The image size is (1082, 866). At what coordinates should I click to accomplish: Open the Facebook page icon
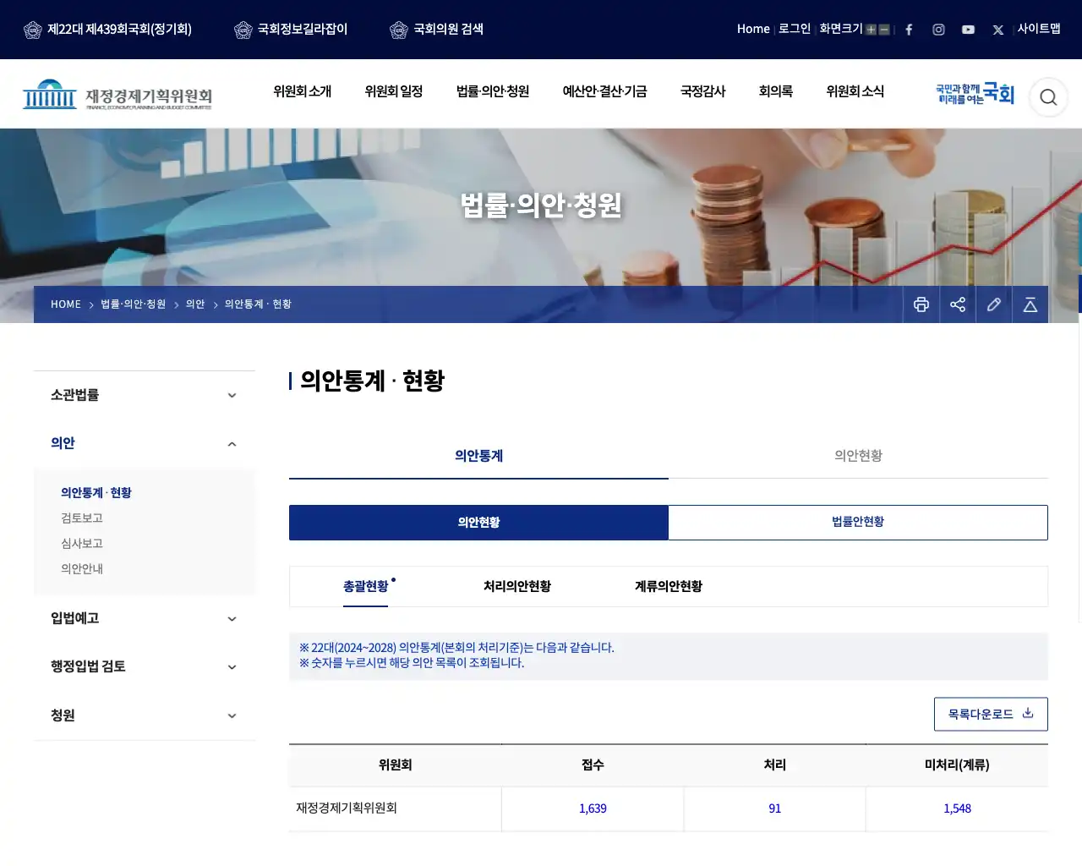[909, 30]
